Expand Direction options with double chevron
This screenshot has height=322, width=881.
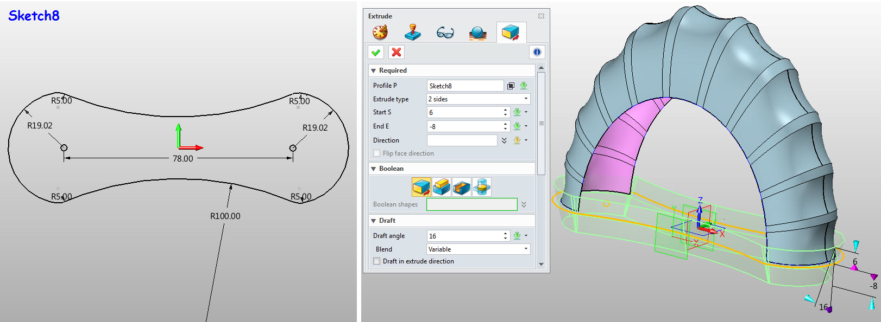pos(504,140)
